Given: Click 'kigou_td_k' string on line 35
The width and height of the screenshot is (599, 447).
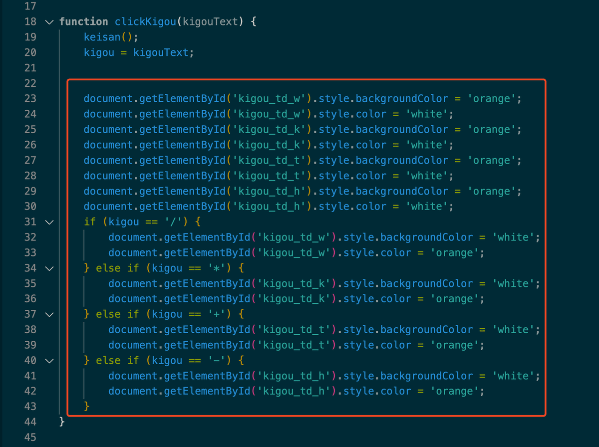Looking at the screenshot, I should pos(294,284).
